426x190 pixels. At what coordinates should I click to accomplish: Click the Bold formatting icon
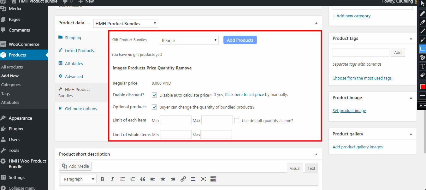click(x=102, y=179)
